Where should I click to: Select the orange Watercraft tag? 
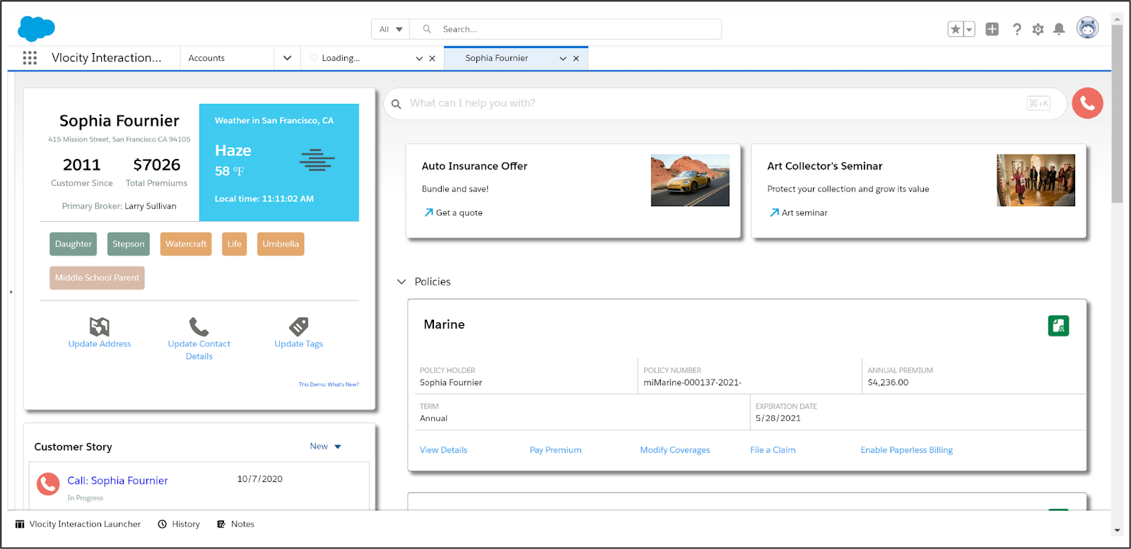186,244
